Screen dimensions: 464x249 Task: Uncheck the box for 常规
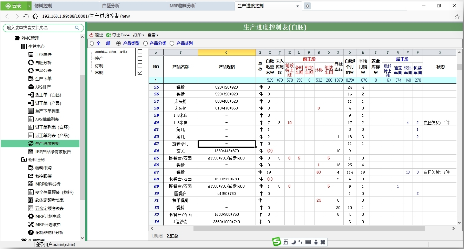pos(140,72)
